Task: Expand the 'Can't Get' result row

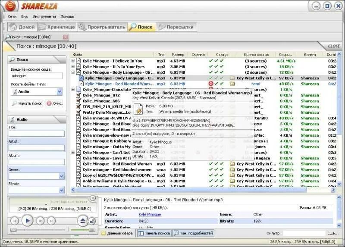Action: coord(73,152)
